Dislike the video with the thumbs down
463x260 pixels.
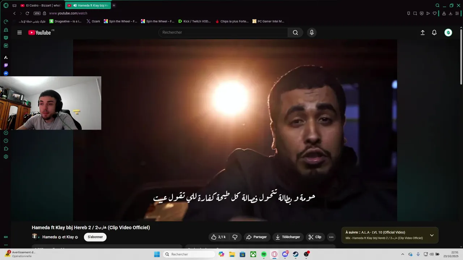click(235, 237)
